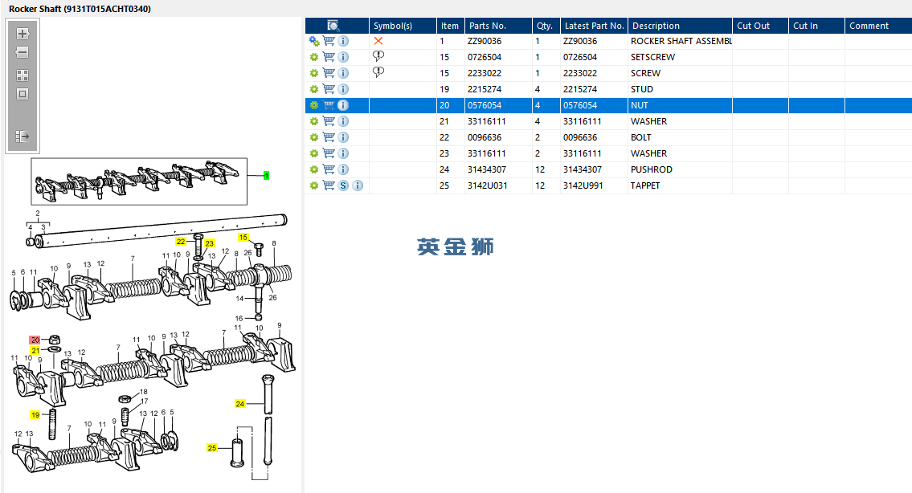
Task: Click parts number ZZ90036
Action: (485, 41)
